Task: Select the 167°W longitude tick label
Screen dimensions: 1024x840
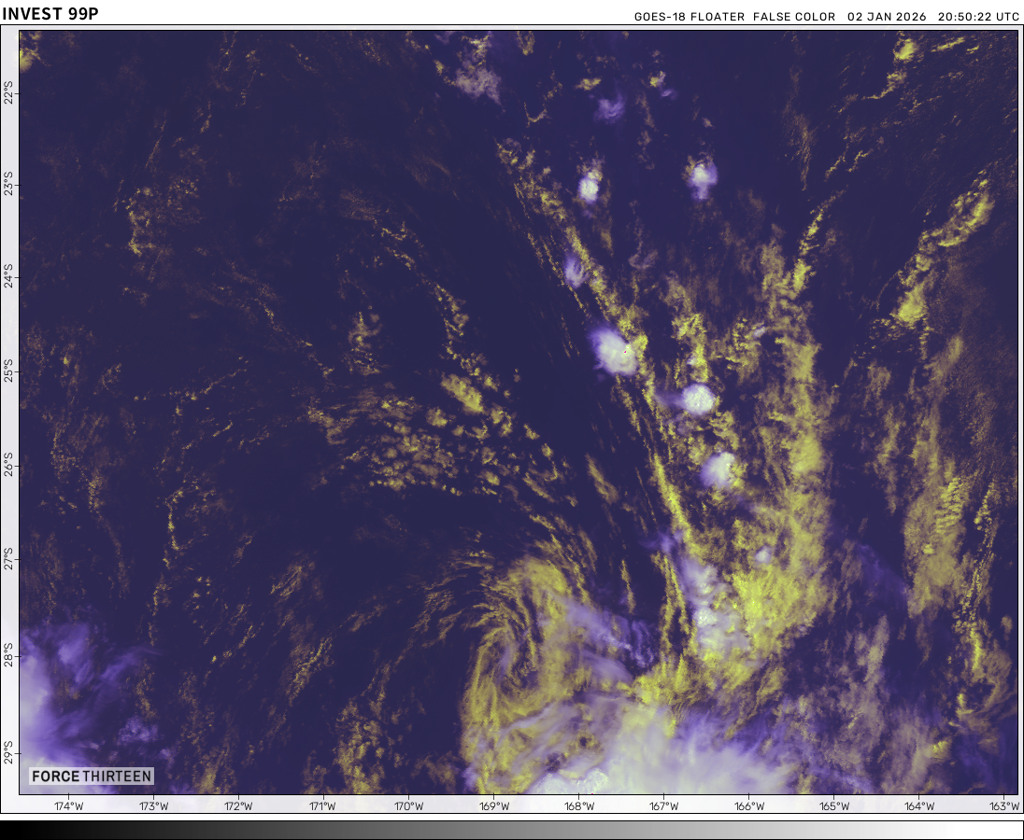Action: click(x=663, y=806)
